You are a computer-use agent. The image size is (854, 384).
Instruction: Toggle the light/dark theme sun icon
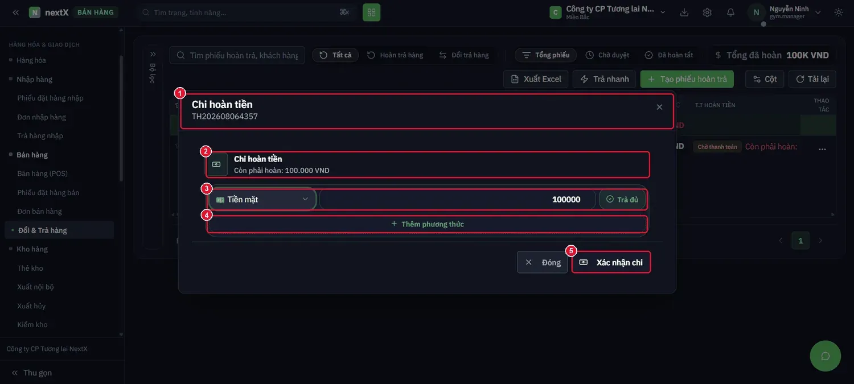coord(839,12)
